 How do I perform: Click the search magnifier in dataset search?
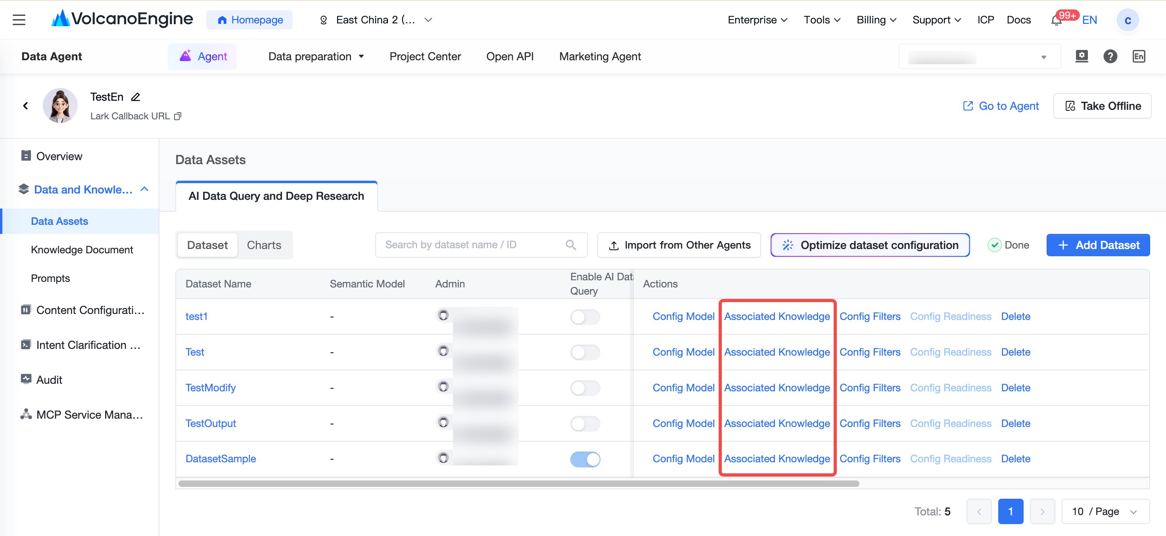(571, 245)
